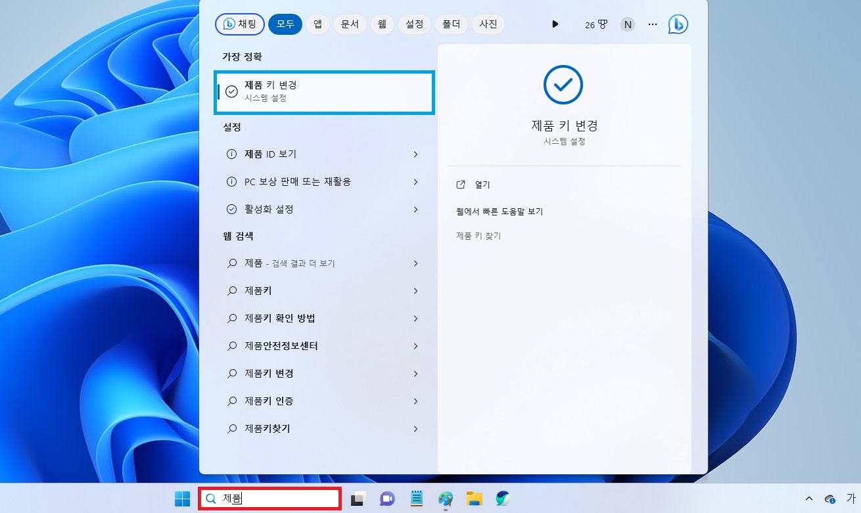Click the open-external icon beside 열기
The height and width of the screenshot is (513, 861).
coord(461,185)
